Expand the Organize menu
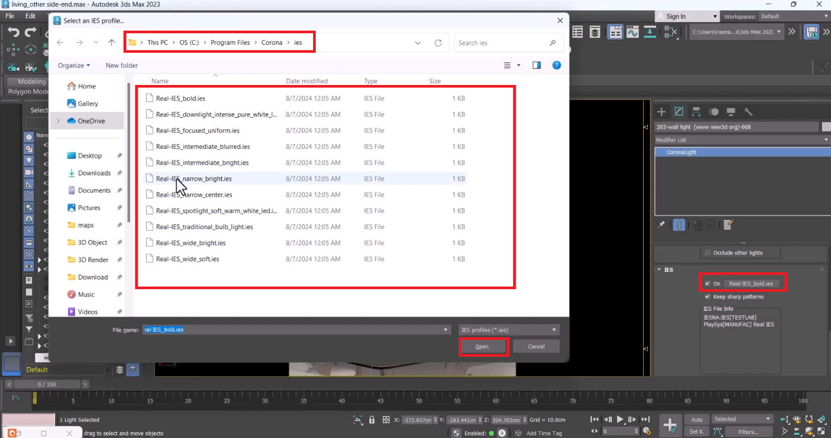 tap(74, 65)
